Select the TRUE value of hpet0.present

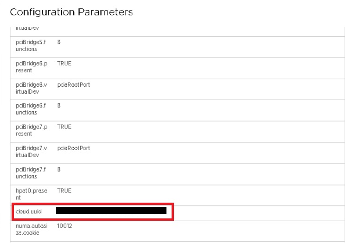tap(64, 191)
